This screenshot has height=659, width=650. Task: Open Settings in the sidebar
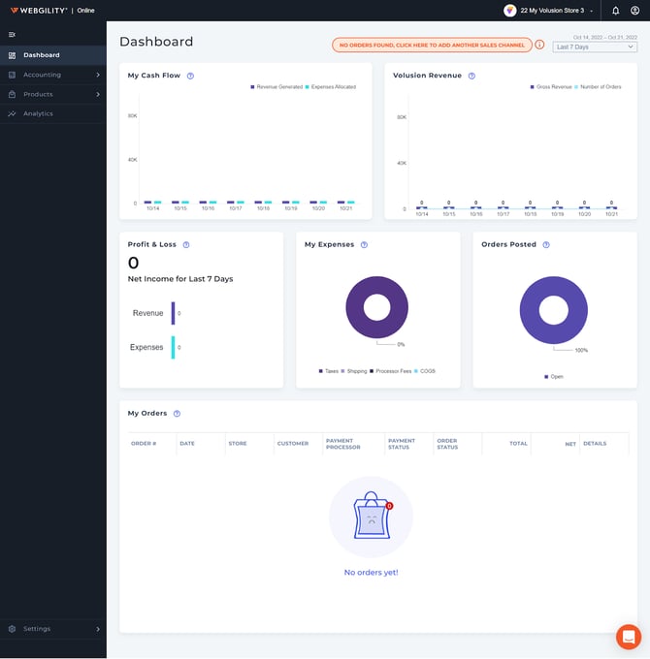click(x=52, y=629)
